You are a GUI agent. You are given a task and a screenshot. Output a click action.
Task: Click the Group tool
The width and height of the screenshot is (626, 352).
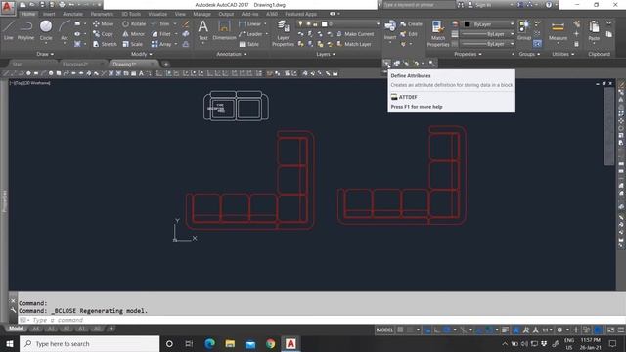click(x=524, y=30)
